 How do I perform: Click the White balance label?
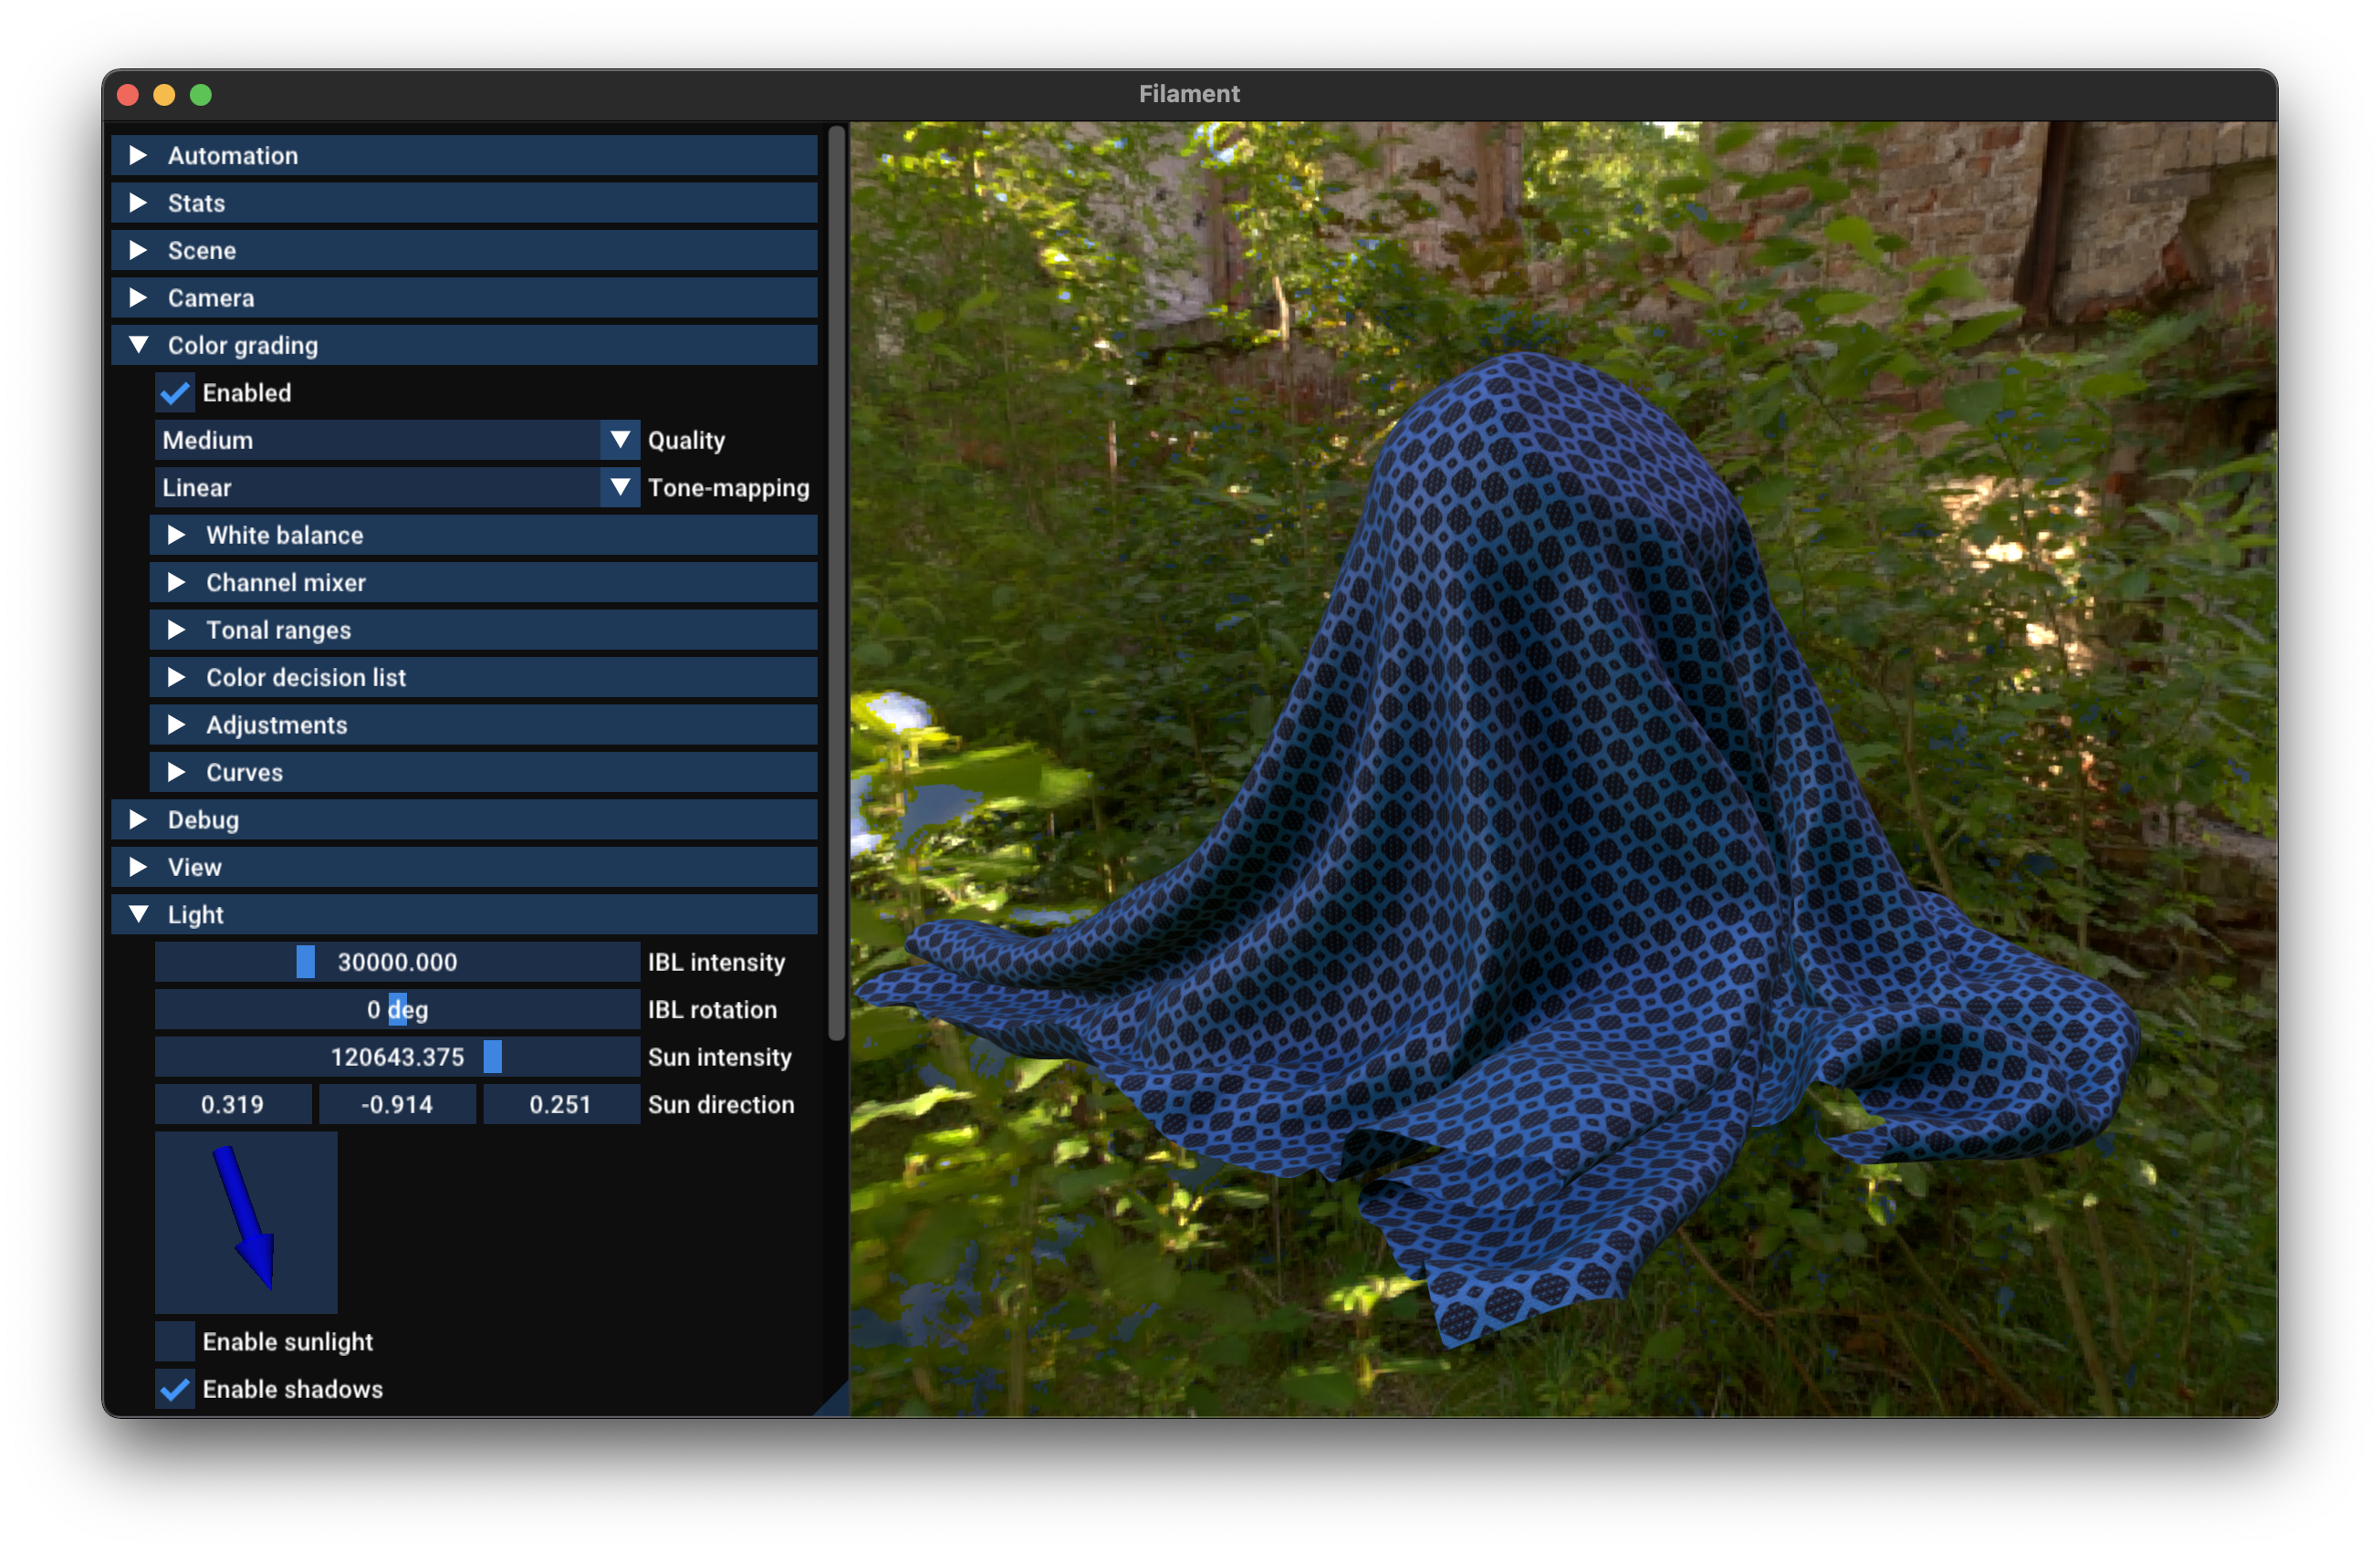tap(285, 535)
